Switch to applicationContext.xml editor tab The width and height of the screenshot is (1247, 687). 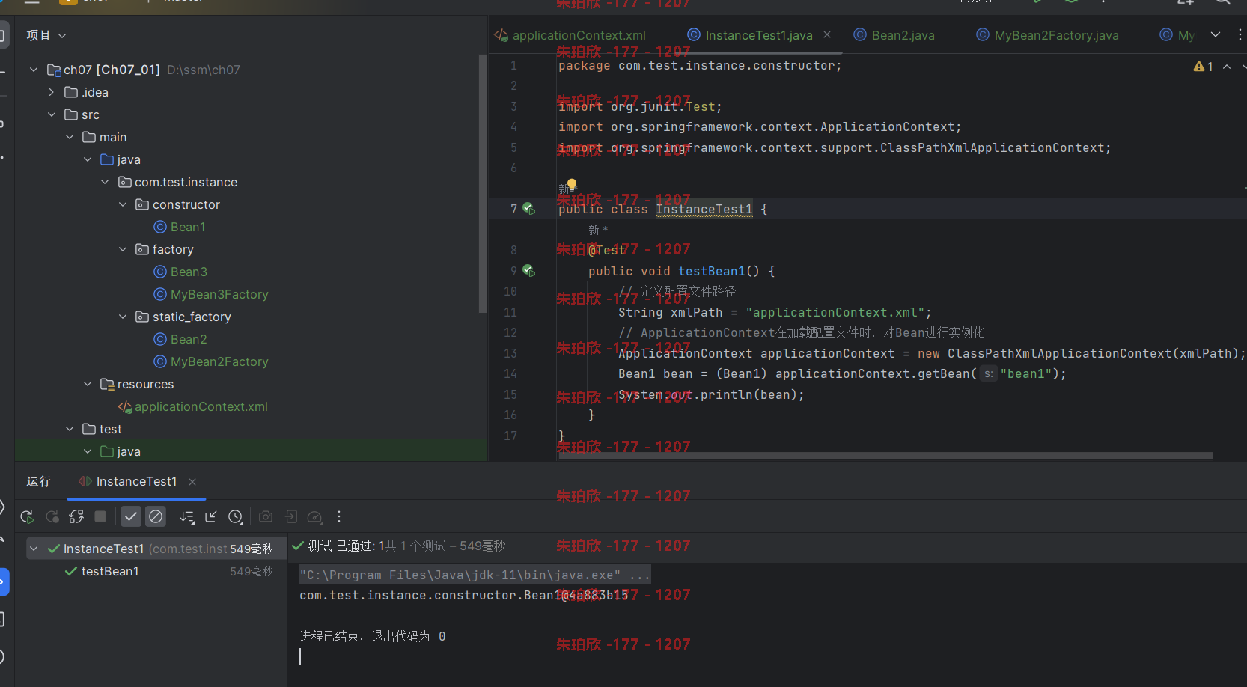(570, 35)
